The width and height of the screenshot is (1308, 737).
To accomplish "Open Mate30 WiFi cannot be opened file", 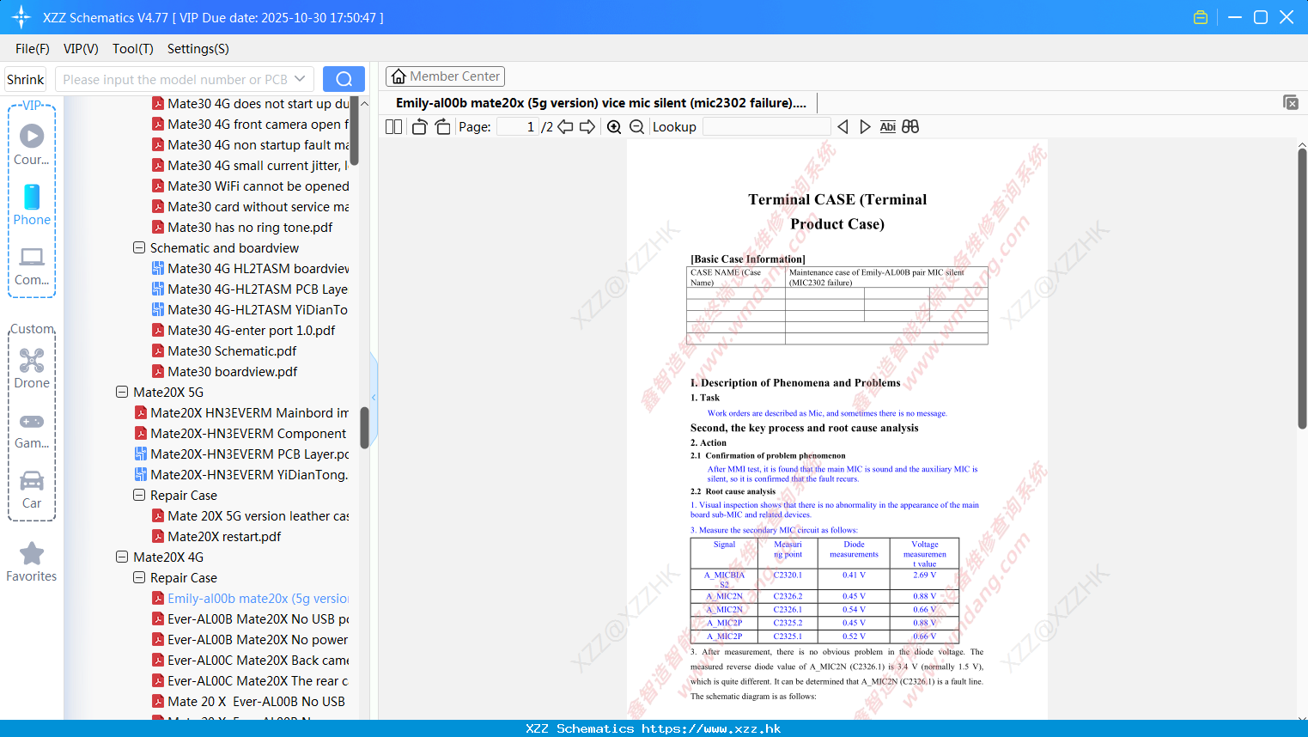I will [x=251, y=186].
